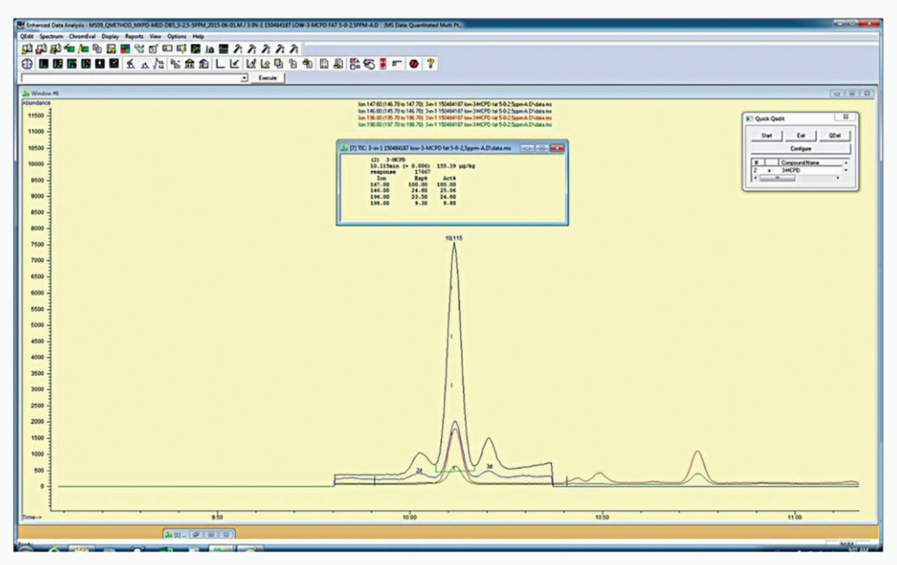Click the red-green-blue color grid icon
This screenshot has width=897, height=565.
(x=125, y=49)
